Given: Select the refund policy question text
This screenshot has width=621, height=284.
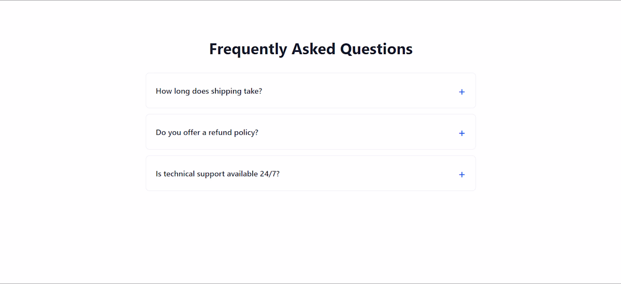Looking at the screenshot, I should coord(207,132).
